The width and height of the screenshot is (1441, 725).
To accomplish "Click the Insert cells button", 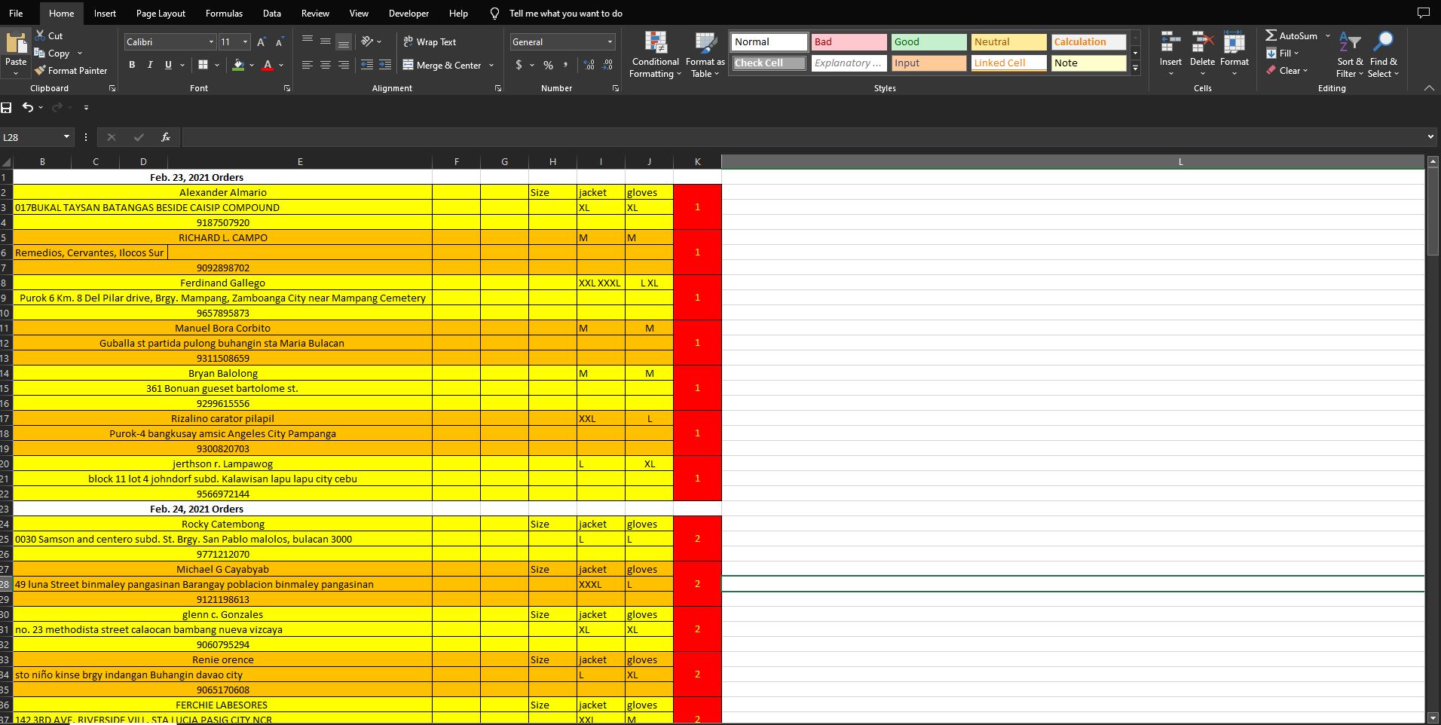I will tap(1170, 54).
